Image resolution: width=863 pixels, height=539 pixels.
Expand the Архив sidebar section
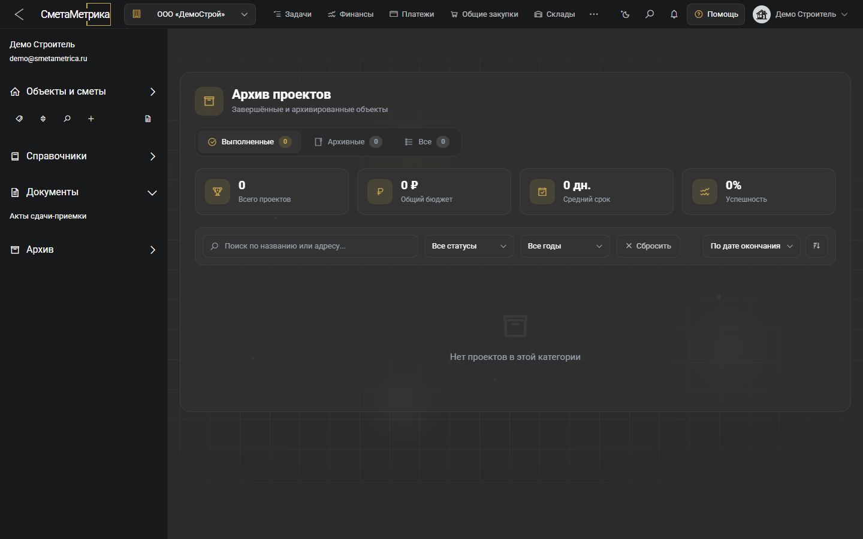84,250
